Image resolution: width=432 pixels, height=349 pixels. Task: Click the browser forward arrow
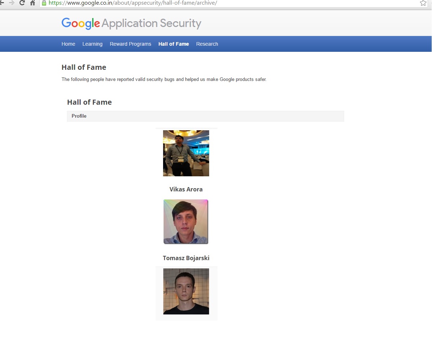coord(12,3)
